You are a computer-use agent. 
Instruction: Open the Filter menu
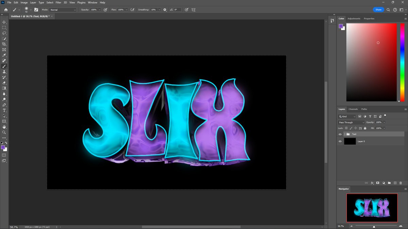coord(58,2)
